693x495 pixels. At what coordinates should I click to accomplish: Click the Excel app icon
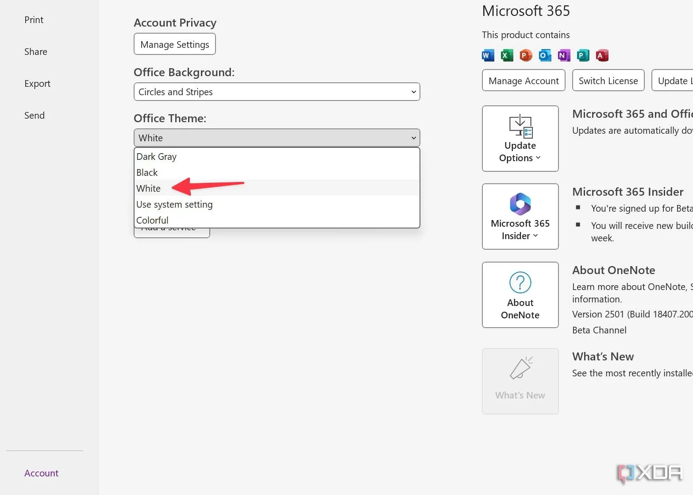coord(507,55)
